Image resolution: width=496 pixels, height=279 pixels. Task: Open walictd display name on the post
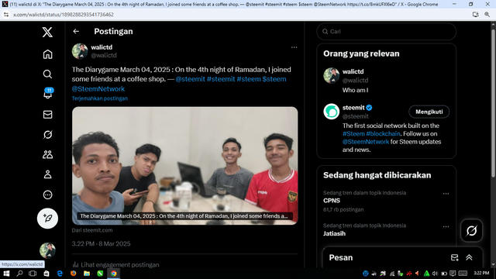click(102, 47)
